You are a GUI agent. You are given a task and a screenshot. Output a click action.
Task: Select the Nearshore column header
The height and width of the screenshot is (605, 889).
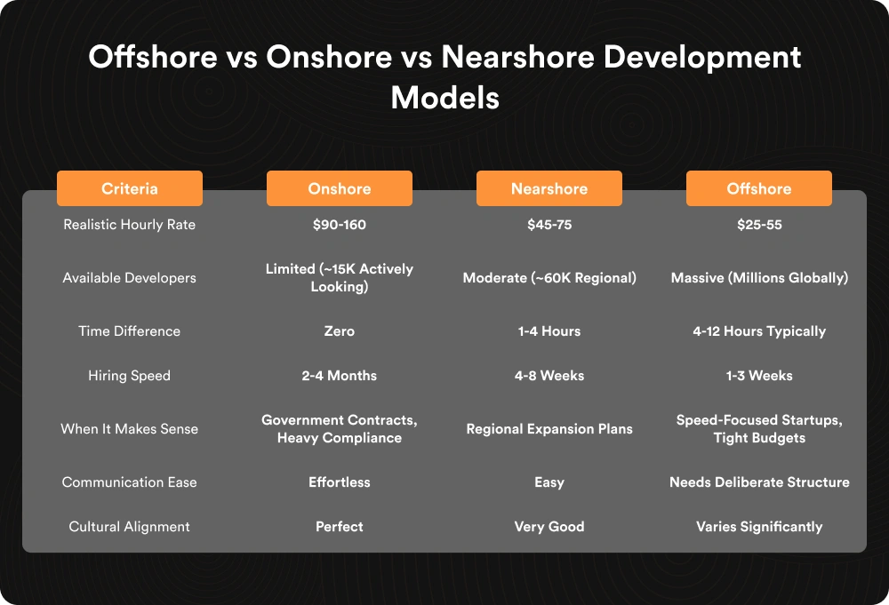(549, 188)
